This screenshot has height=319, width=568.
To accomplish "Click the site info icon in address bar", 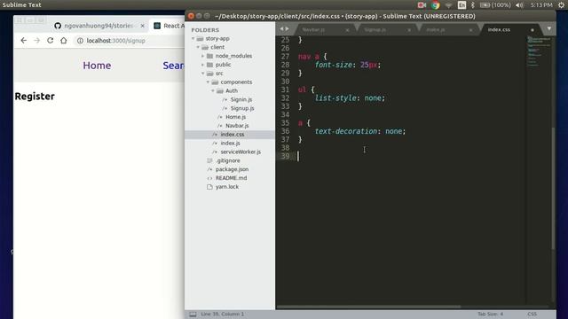I will [x=80, y=41].
